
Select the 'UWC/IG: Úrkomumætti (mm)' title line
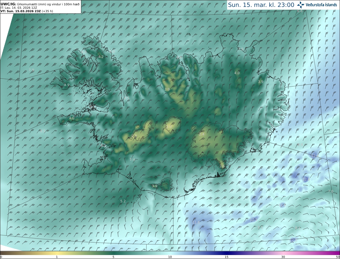point(40,4)
